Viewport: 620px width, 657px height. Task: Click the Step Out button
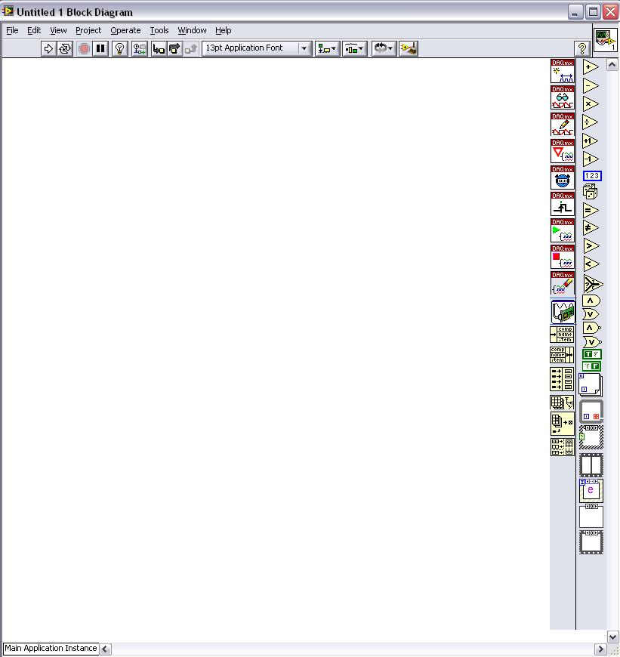pos(190,48)
